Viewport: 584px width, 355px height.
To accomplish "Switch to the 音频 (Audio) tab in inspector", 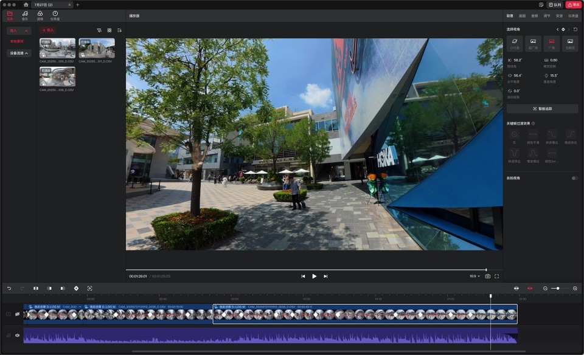I will pos(534,16).
